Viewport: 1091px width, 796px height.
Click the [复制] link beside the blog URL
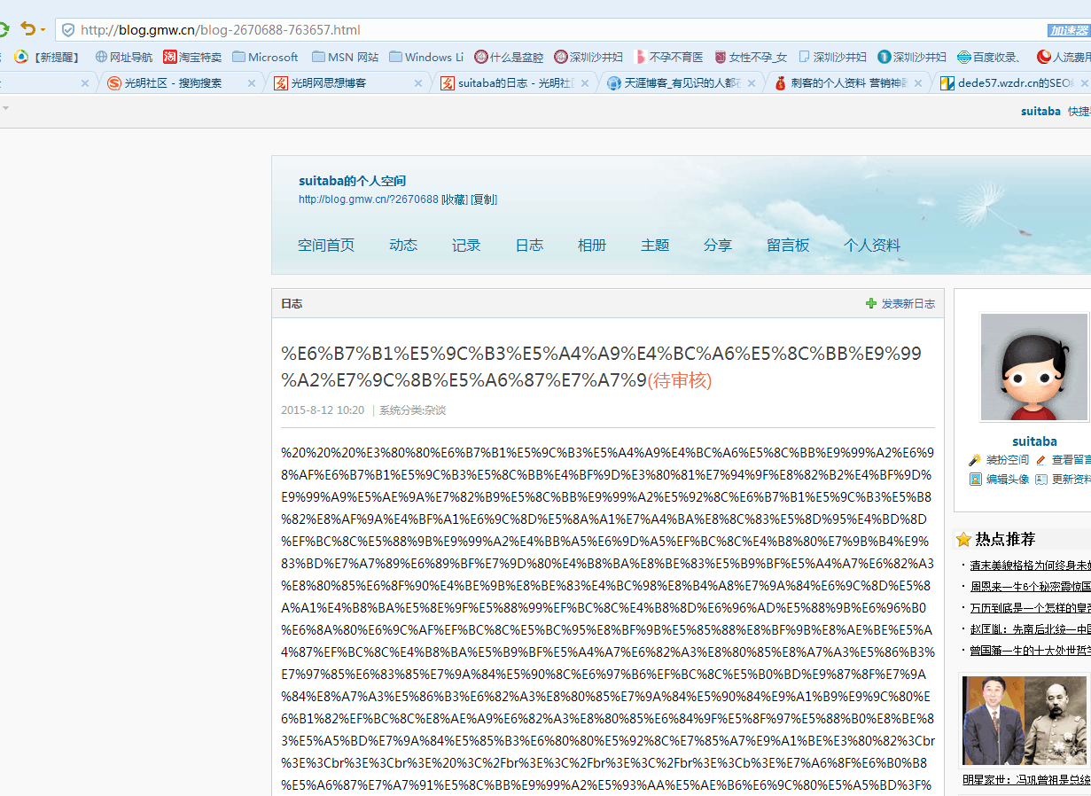tap(484, 199)
